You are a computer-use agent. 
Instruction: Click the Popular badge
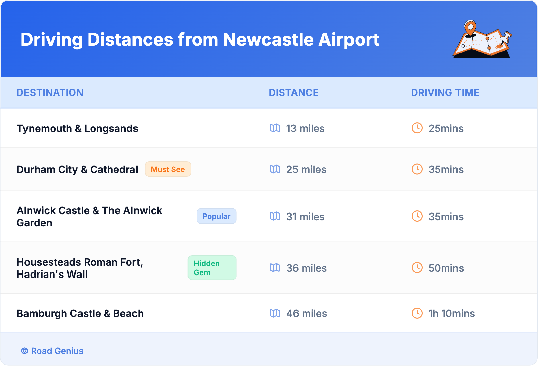pyautogui.click(x=216, y=216)
